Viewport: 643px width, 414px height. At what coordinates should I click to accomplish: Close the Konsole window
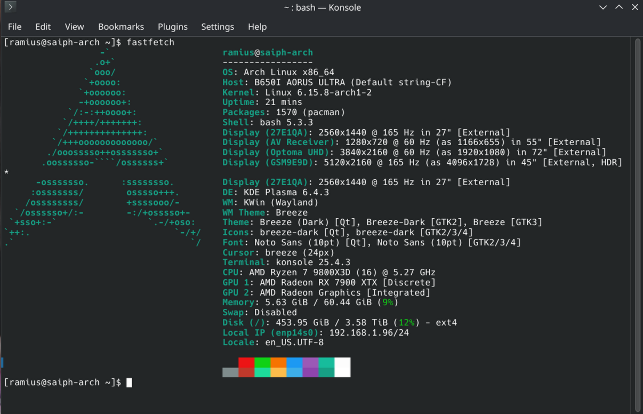point(635,7)
